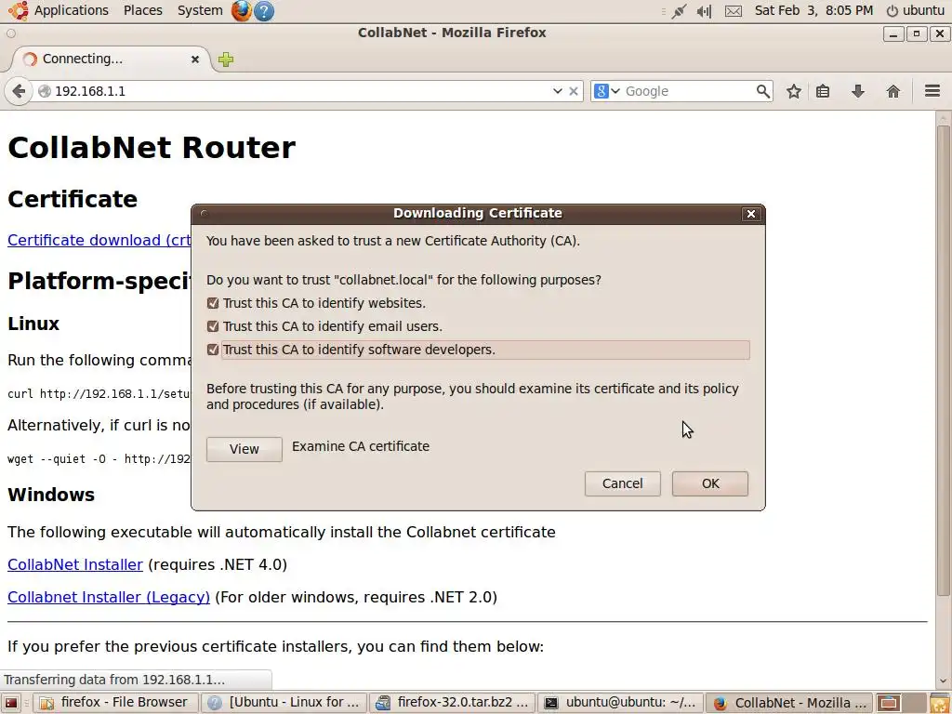
Task: Toggle Trust this CA to identify email users
Action: [213, 326]
